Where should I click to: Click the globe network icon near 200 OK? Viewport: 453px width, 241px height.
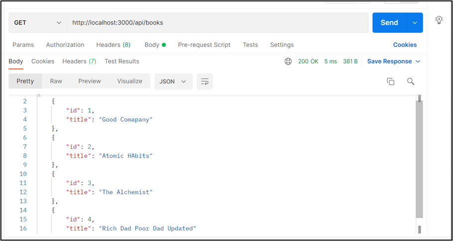(288, 61)
